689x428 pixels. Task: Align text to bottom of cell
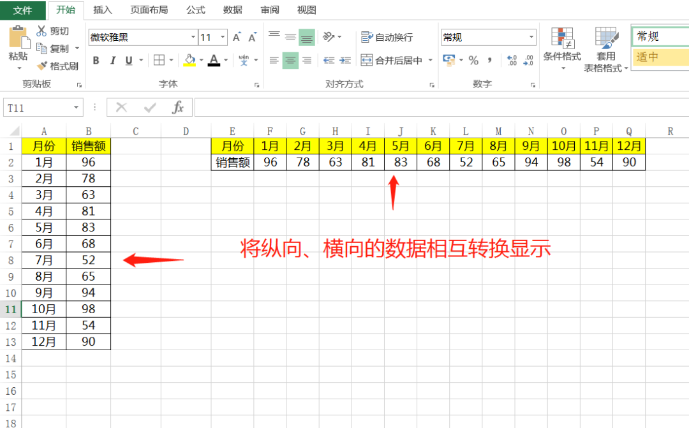[307, 38]
